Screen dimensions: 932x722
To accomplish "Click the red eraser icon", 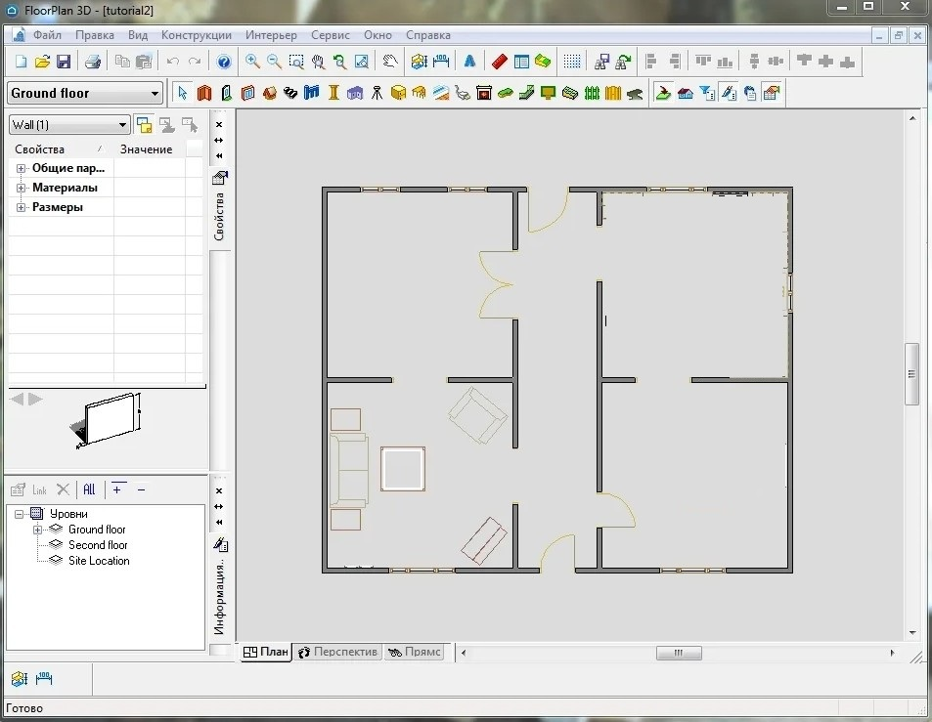I will [x=500, y=62].
